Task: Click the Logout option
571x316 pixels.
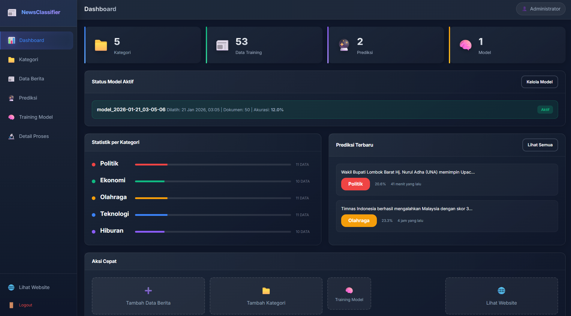Action: tap(26, 305)
